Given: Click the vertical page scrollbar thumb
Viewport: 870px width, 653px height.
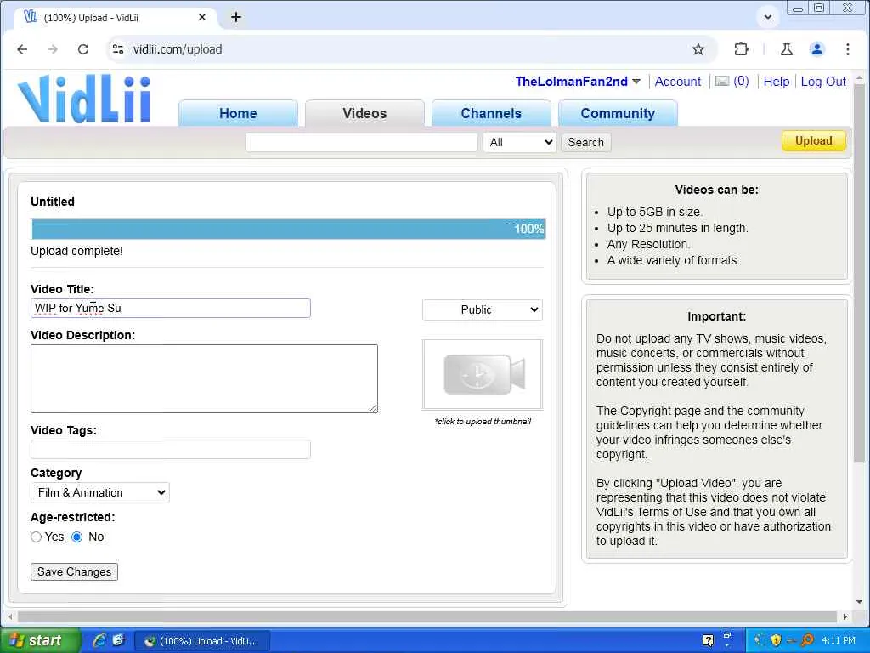Looking at the screenshot, I should click(x=860, y=273).
